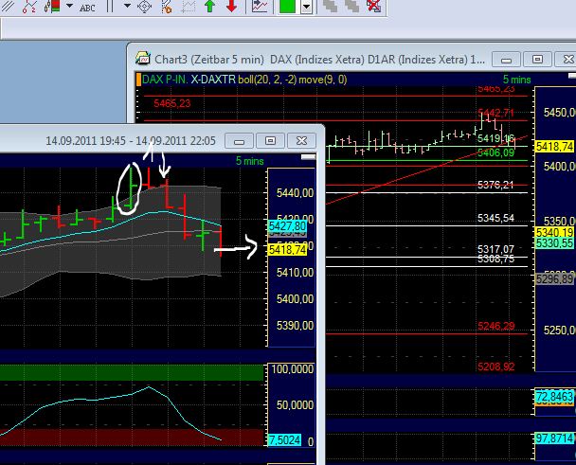Open the color picker dropdown arrow
Screen dimensions: 576x465
(x=306, y=7)
